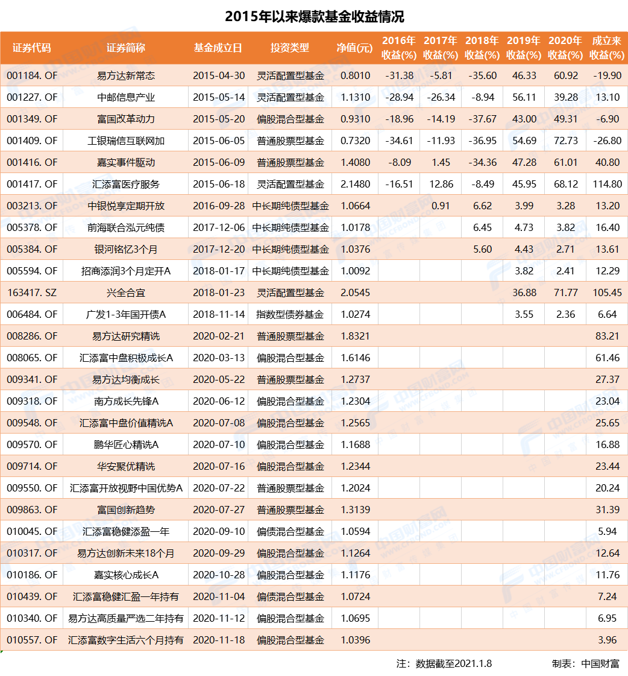The image size is (628, 676).
Task: Select fund name 兴全合宜
Action: click(x=125, y=292)
